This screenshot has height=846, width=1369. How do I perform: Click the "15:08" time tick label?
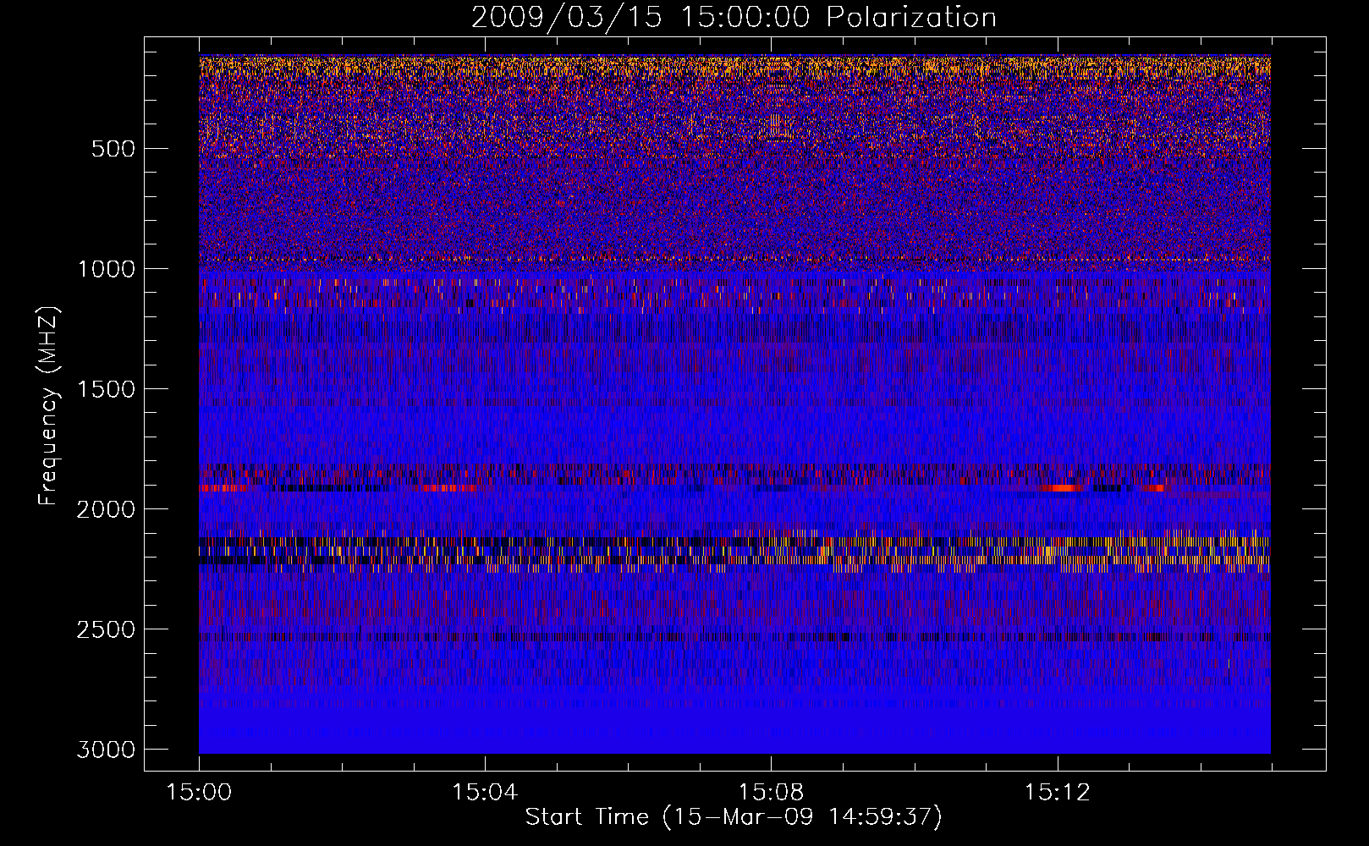[771, 792]
